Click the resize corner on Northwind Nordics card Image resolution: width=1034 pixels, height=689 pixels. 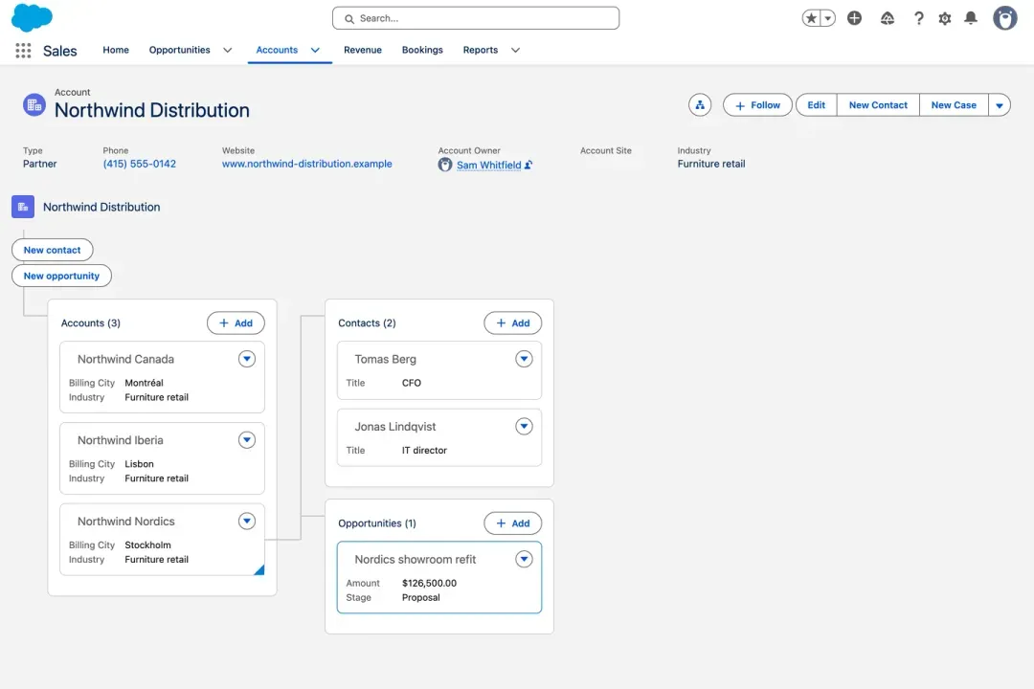point(259,569)
